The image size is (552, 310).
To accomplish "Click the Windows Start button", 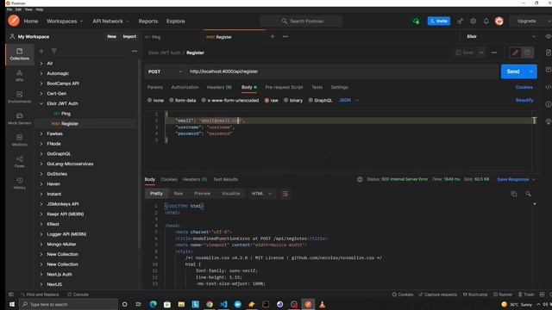I will click(11, 304).
